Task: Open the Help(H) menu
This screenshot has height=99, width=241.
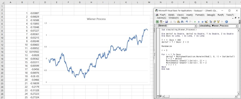Action: [x=184, y=18]
